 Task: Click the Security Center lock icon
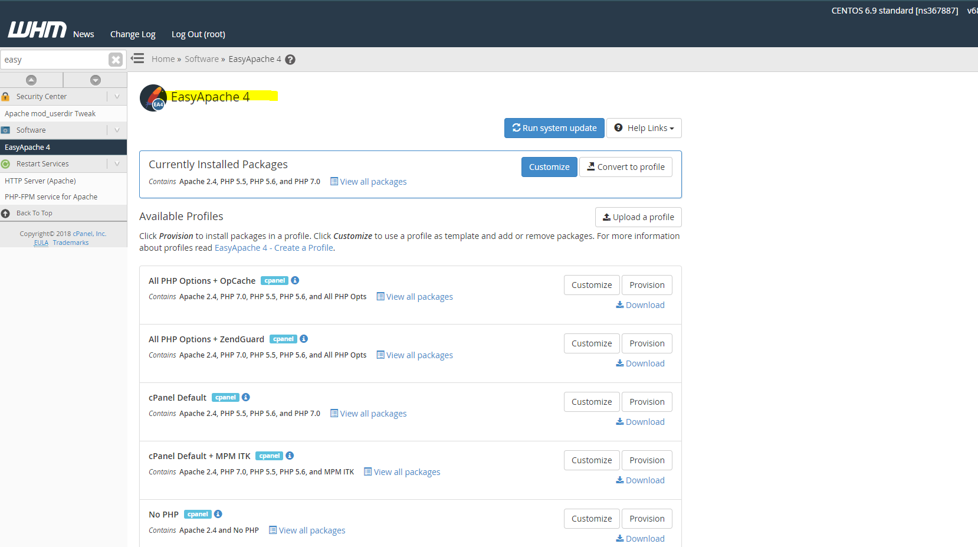click(x=5, y=96)
